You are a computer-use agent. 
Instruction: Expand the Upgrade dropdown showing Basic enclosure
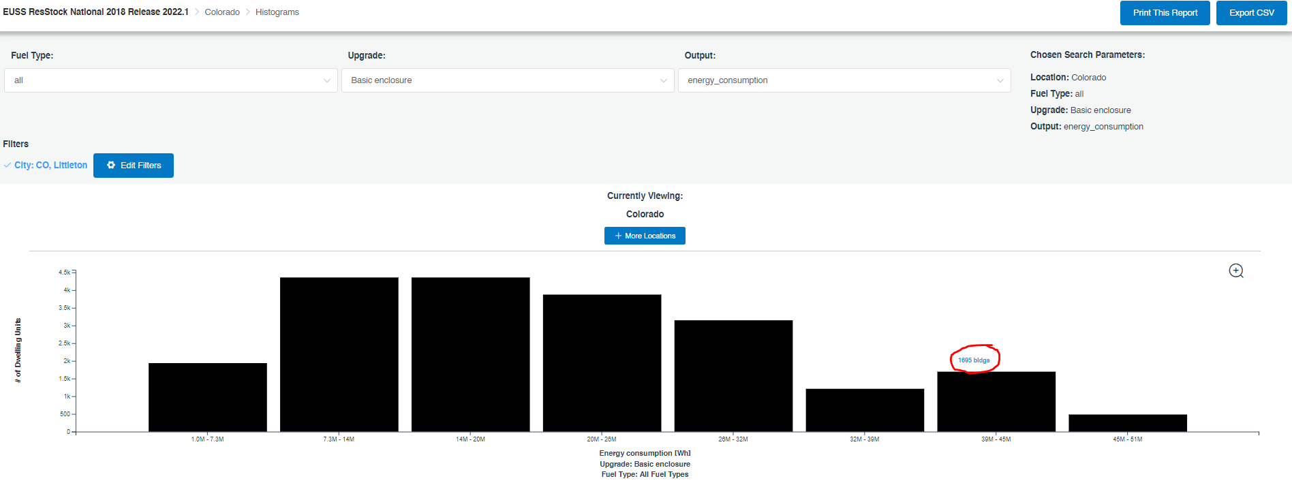pyautogui.click(x=507, y=80)
